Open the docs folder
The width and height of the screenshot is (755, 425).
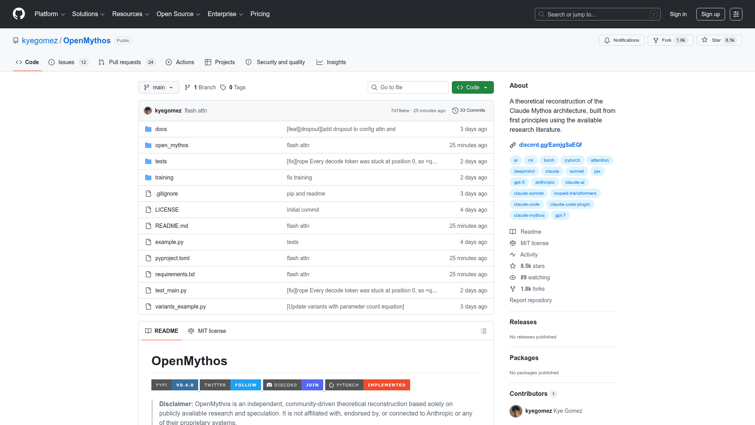[161, 129]
